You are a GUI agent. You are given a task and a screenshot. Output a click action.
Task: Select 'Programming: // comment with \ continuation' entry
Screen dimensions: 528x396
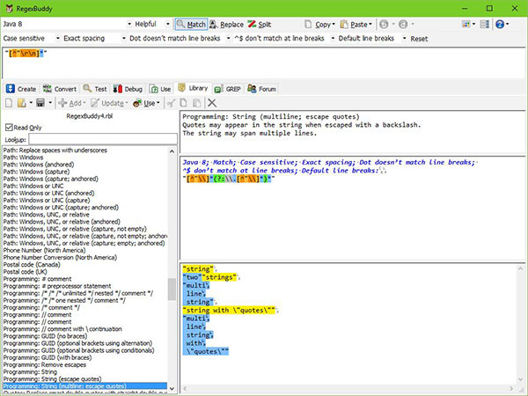(x=62, y=329)
